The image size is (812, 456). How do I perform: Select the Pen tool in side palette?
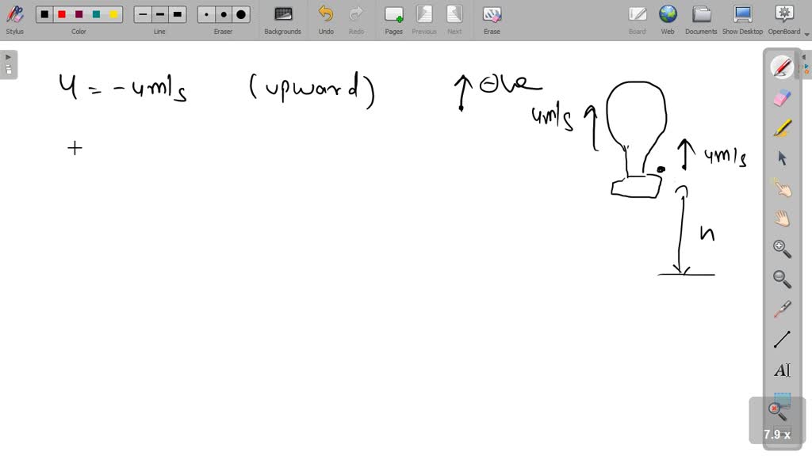[782, 66]
